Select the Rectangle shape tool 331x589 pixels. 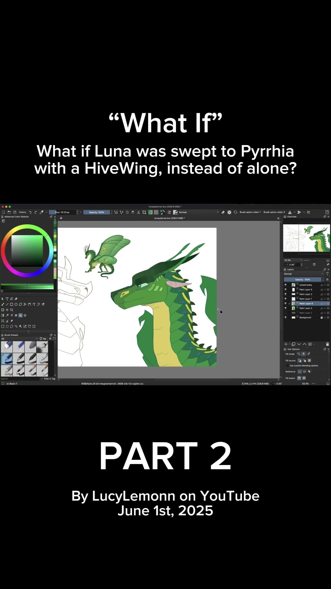tap(12, 304)
